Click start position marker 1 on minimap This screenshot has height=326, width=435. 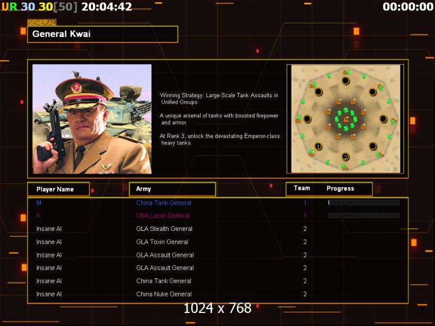click(x=318, y=146)
